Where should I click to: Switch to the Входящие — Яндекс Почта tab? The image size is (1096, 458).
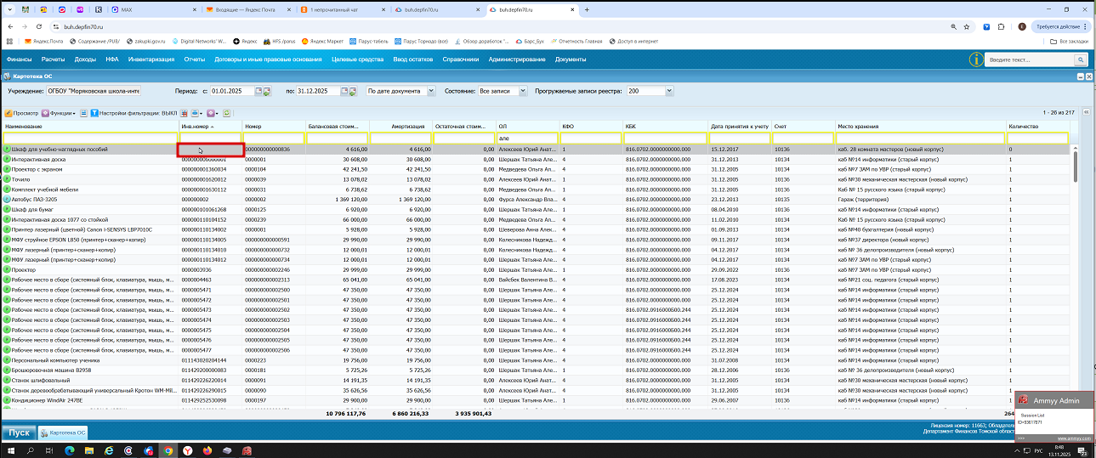pyautogui.click(x=247, y=8)
